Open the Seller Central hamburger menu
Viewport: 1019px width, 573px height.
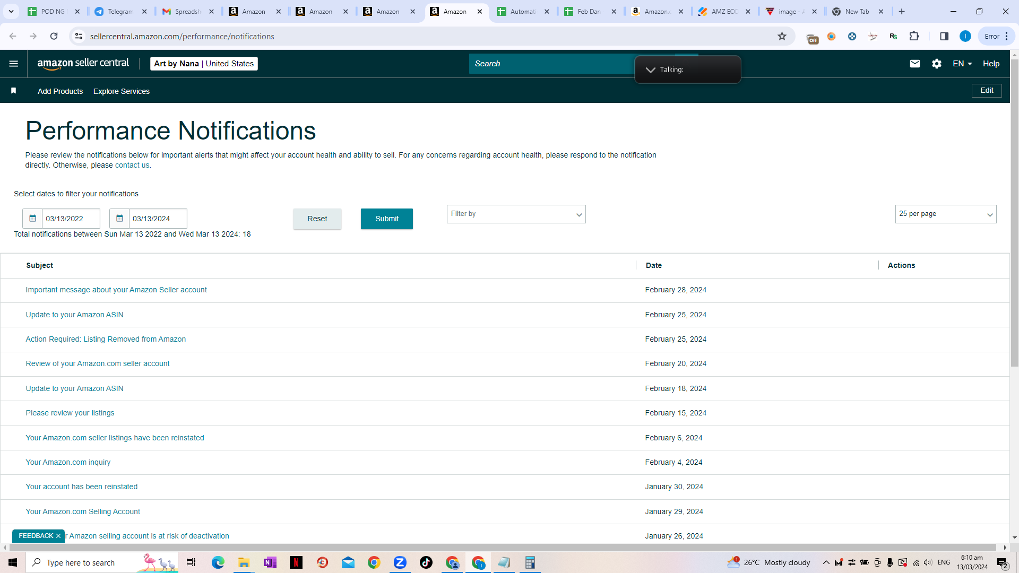tap(14, 64)
